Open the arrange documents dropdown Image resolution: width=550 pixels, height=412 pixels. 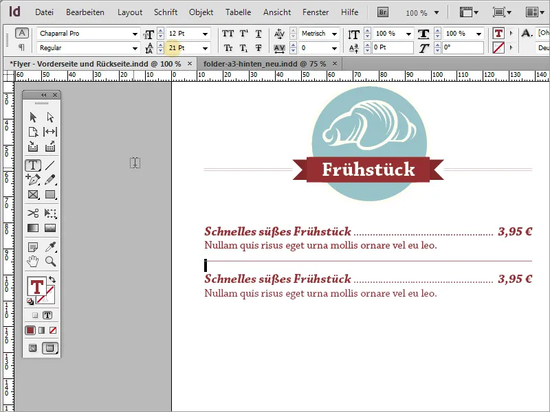pos(535,12)
